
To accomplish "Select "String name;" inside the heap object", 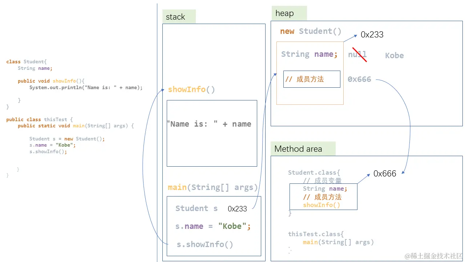I will [x=309, y=54].
